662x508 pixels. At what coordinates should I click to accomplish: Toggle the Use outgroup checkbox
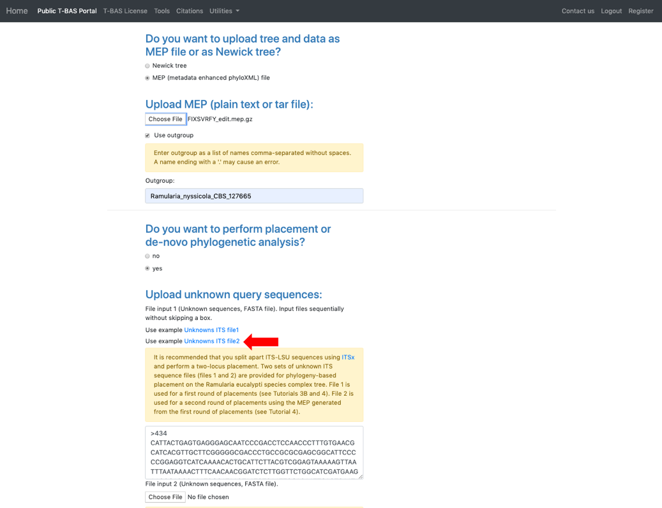coord(147,135)
